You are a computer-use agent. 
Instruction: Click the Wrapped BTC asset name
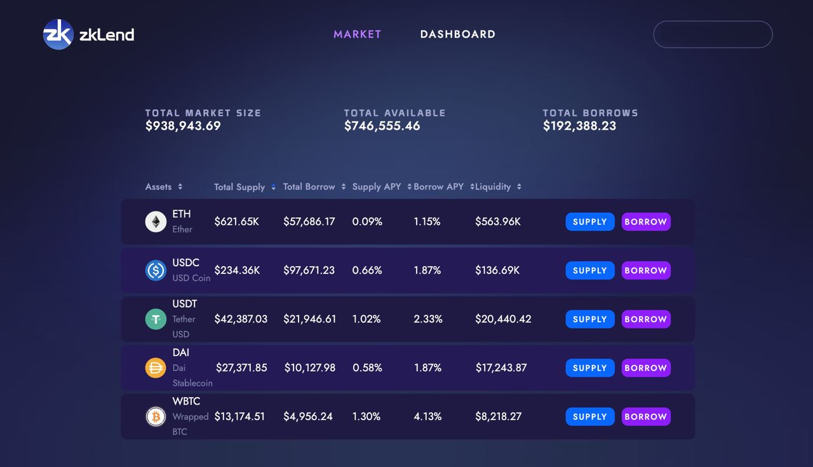coord(190,424)
